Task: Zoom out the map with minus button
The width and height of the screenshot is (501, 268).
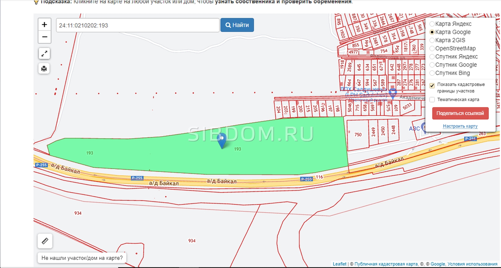Action: point(44,37)
